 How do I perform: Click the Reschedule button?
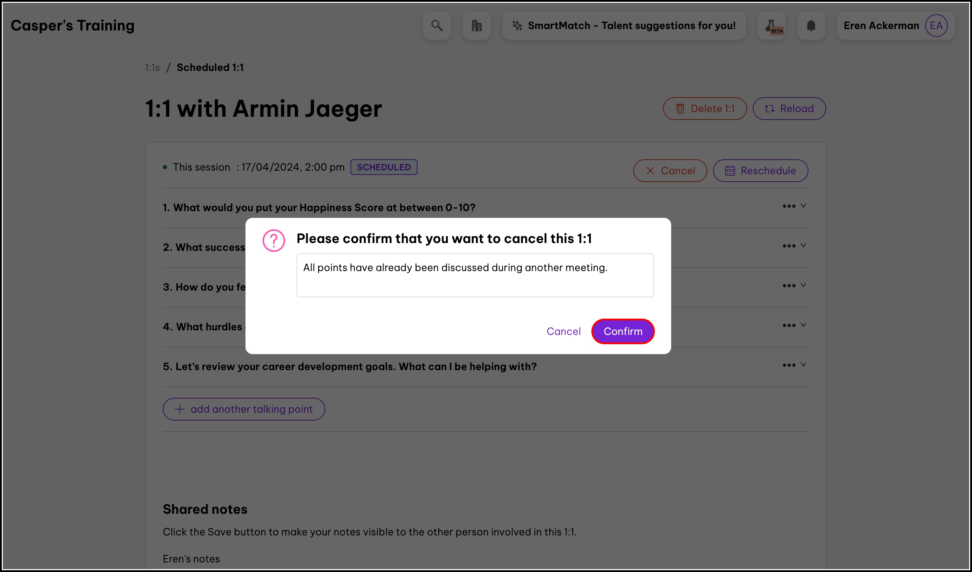coord(760,171)
